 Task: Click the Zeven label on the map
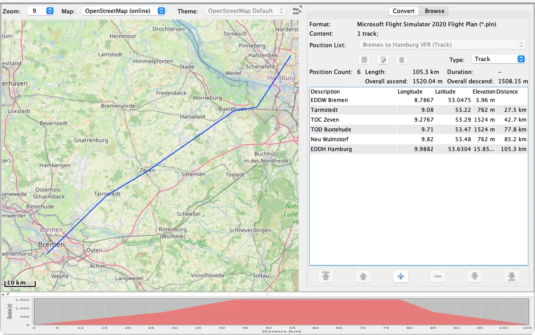coord(147,170)
